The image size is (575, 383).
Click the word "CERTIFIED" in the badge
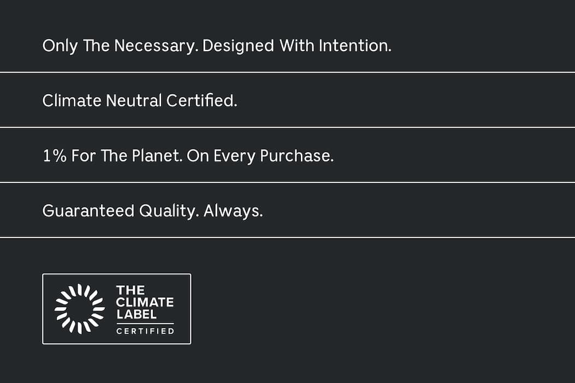145,331
